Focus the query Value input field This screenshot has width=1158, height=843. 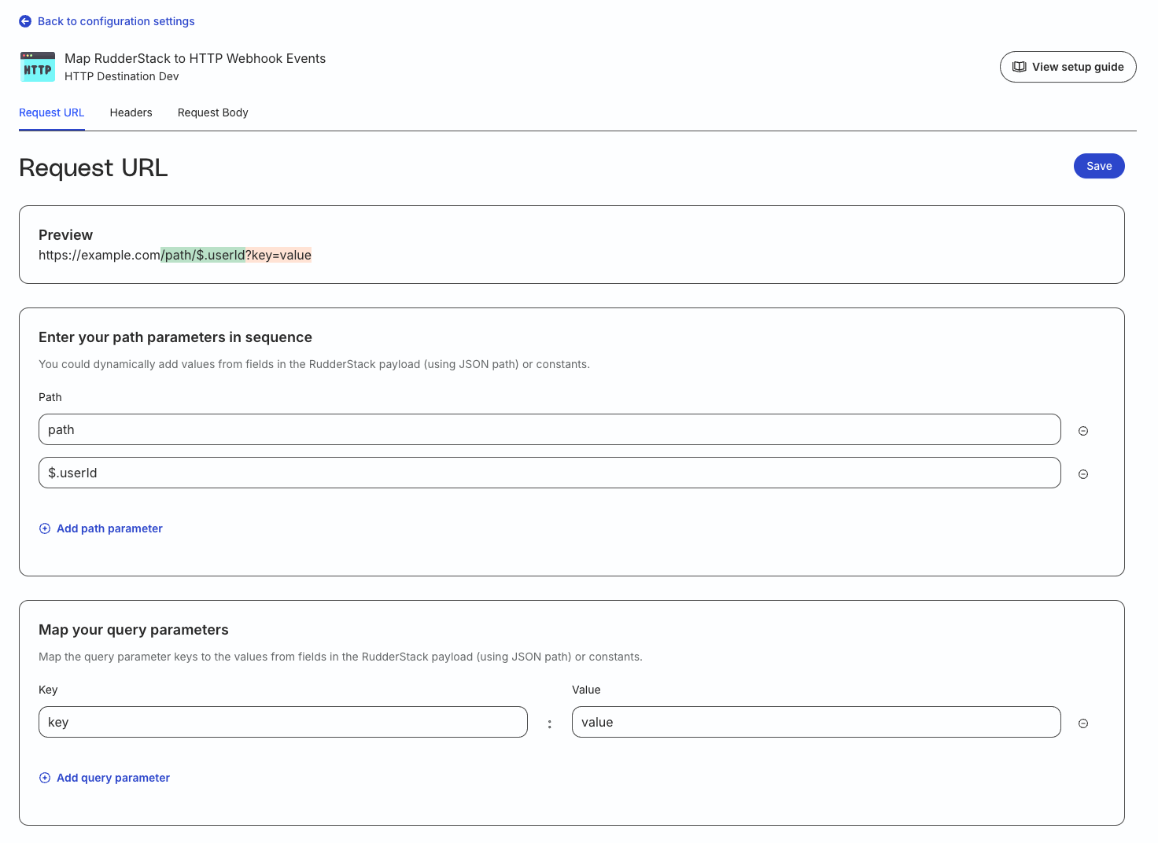(817, 722)
